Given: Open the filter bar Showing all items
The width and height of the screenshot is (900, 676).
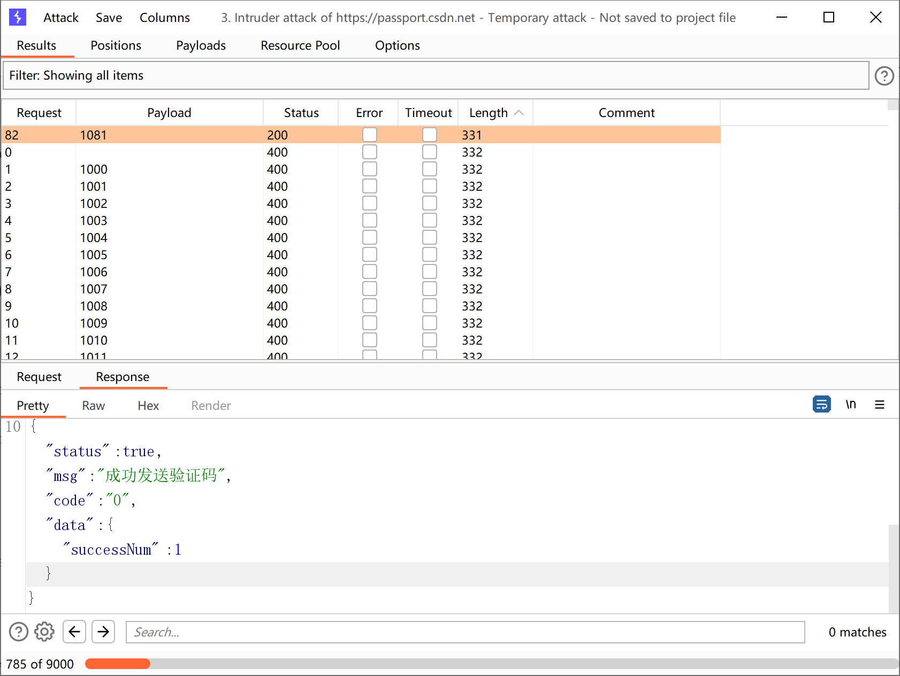Looking at the screenshot, I should click(436, 75).
